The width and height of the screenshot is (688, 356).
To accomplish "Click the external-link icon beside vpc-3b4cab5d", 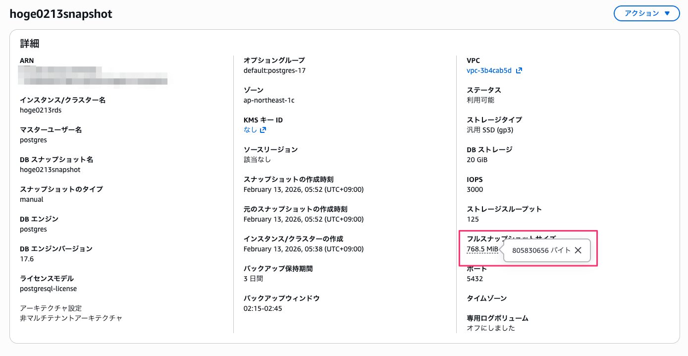I will [519, 70].
